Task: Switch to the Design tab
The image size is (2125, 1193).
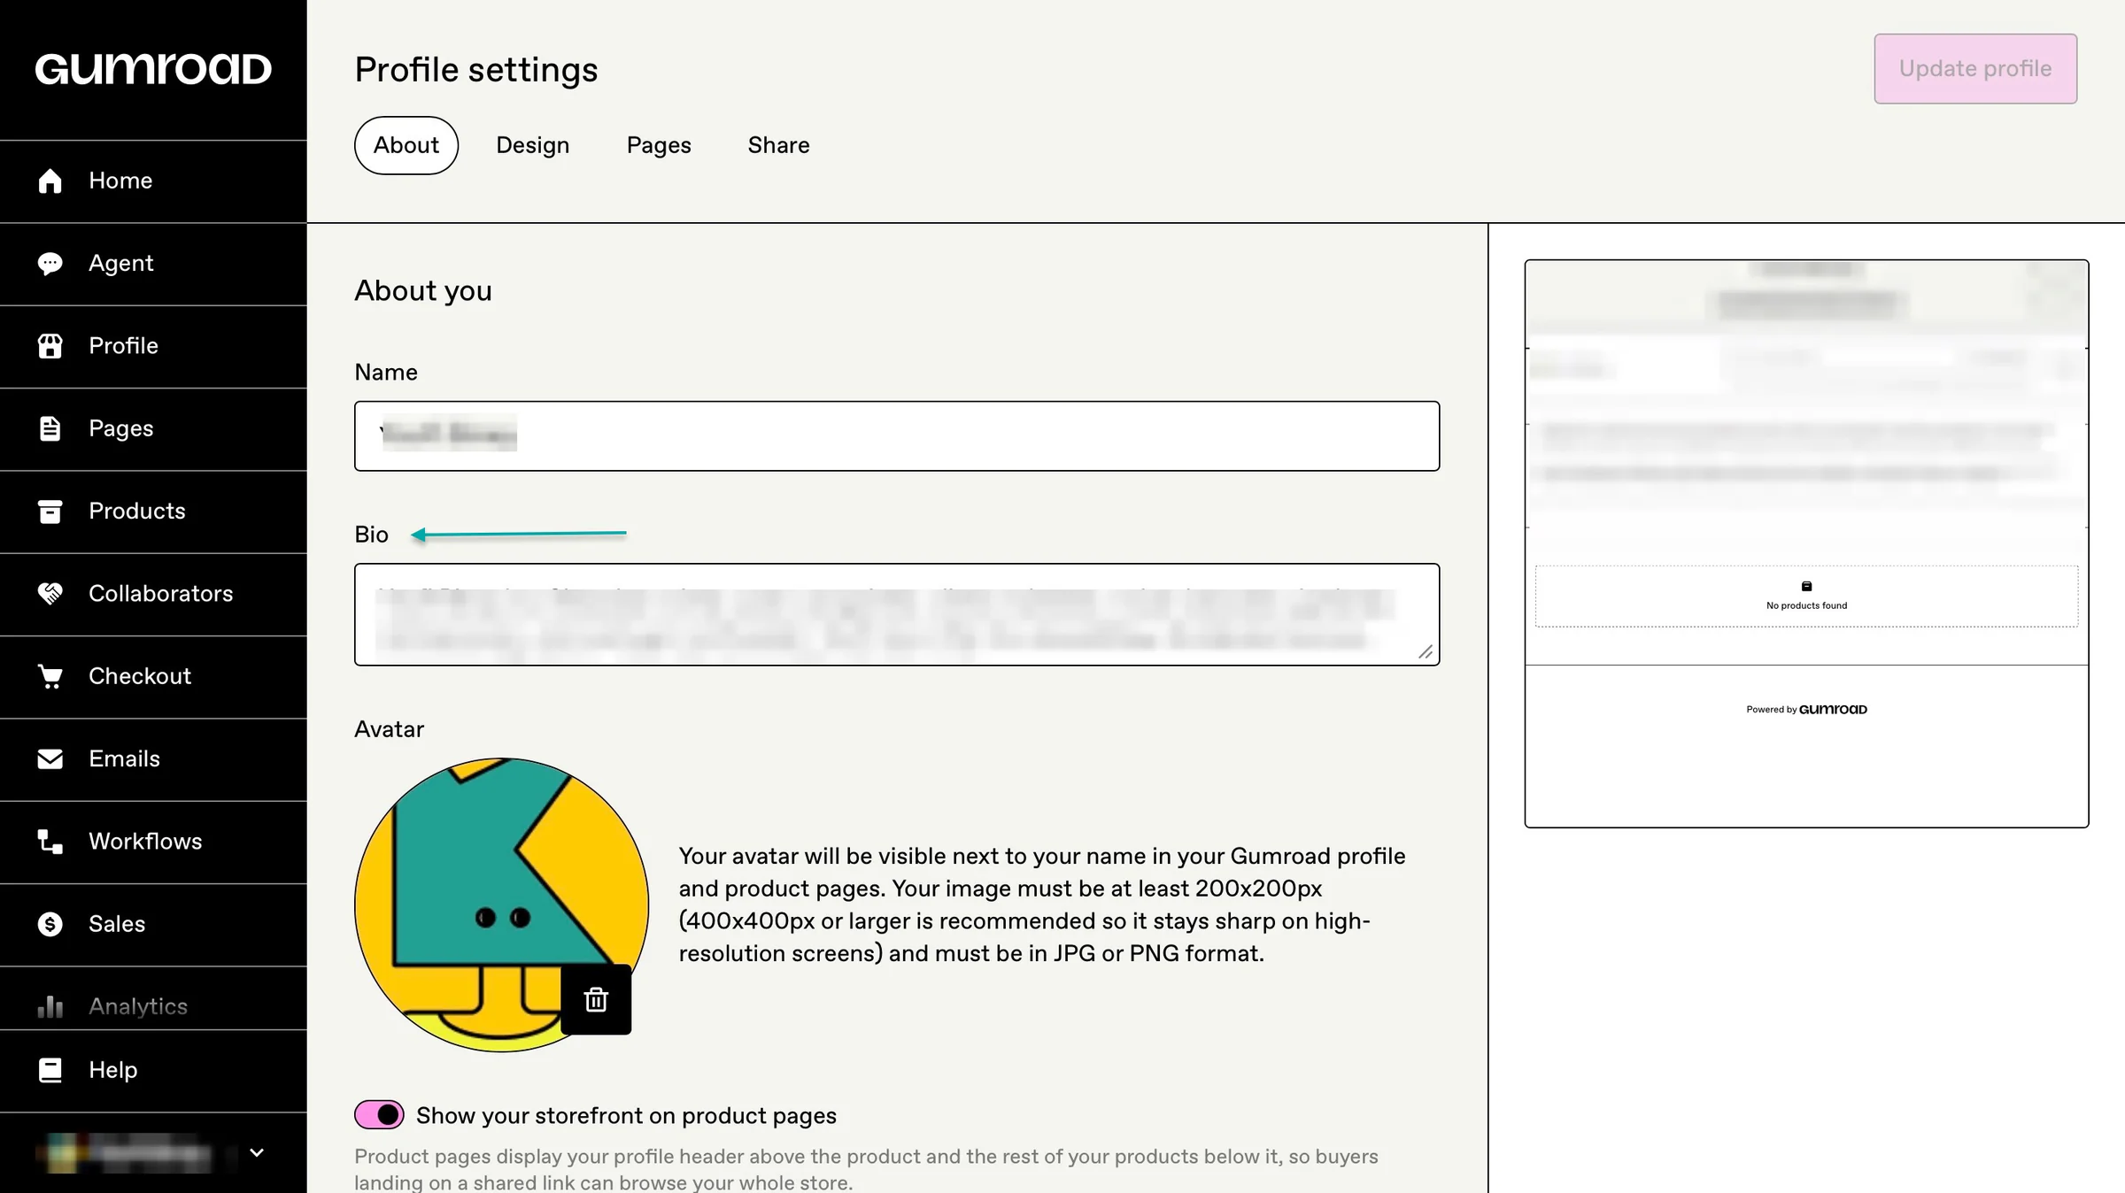Action: point(533,145)
